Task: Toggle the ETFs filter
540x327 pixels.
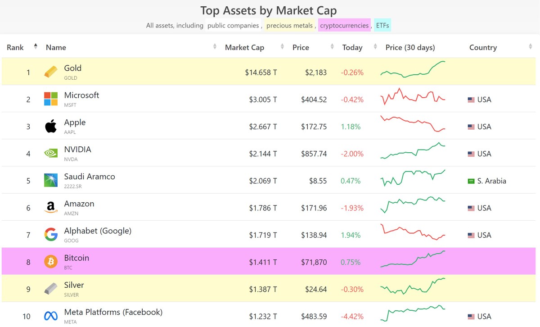Action: (x=382, y=26)
